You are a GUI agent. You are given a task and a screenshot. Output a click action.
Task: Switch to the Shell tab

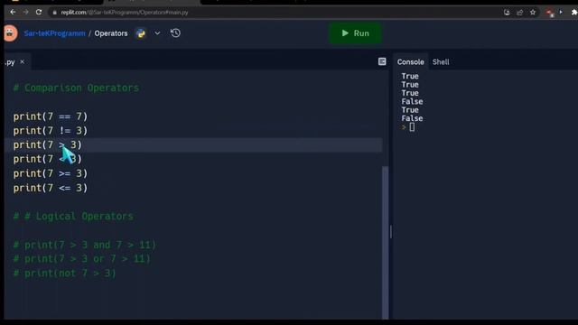pyautogui.click(x=441, y=62)
